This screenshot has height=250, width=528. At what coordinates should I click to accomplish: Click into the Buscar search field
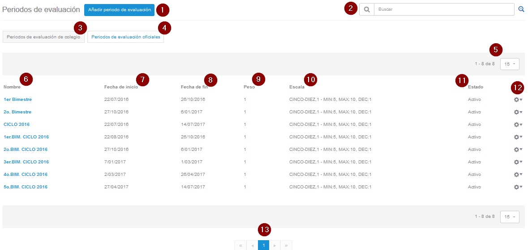(443, 9)
